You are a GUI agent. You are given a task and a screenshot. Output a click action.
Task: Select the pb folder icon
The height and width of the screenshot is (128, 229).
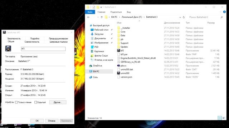tap(118, 39)
